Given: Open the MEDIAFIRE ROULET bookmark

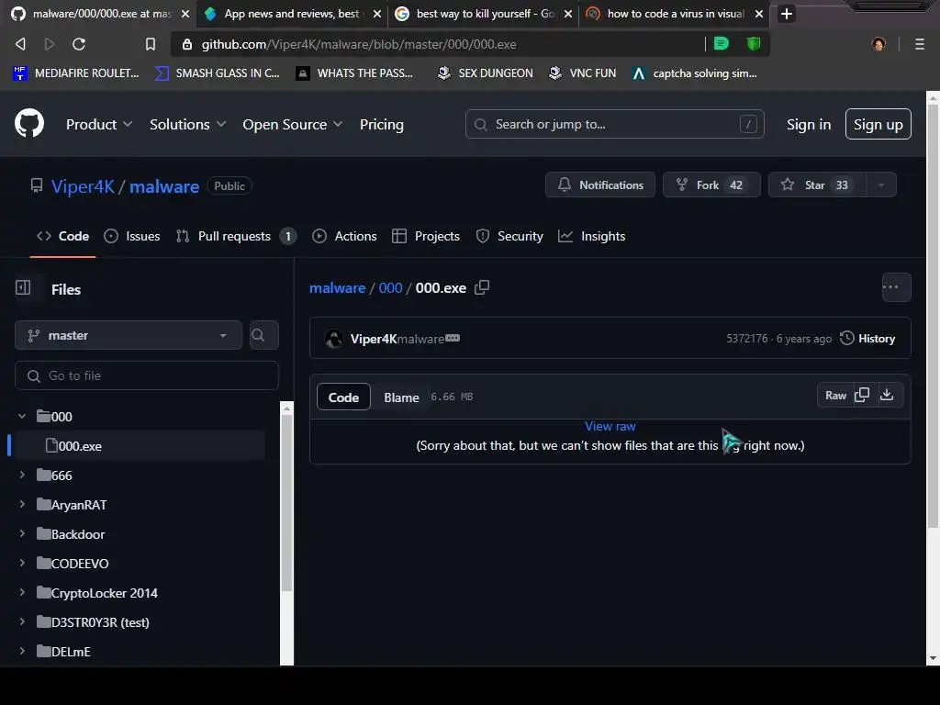Looking at the screenshot, I should [x=75, y=73].
